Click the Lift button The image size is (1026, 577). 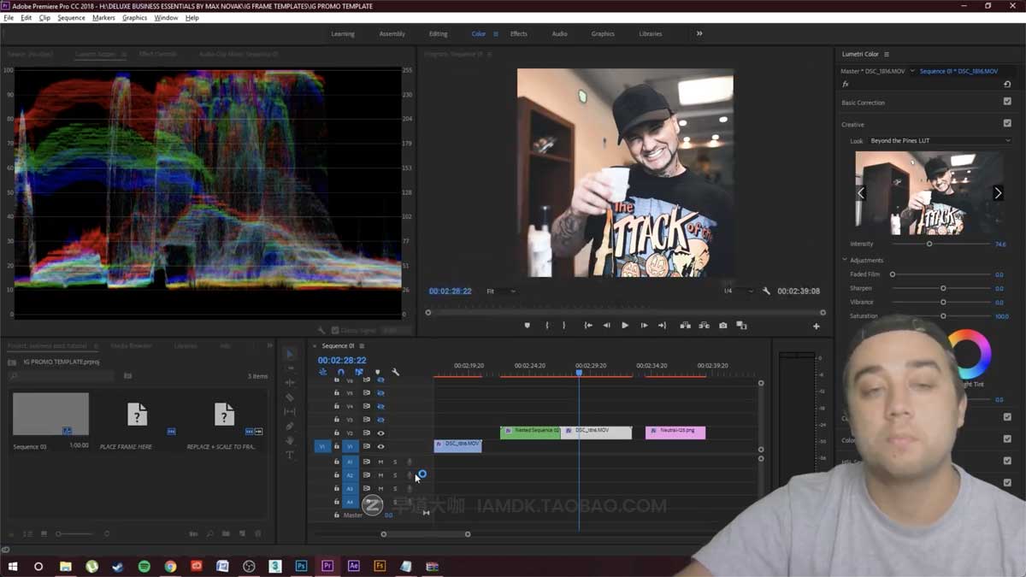[685, 326]
